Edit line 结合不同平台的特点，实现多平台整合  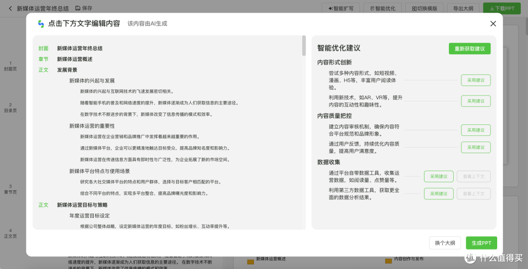(144, 193)
